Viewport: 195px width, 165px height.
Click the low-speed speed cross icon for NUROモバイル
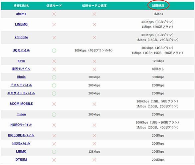click(95, 125)
